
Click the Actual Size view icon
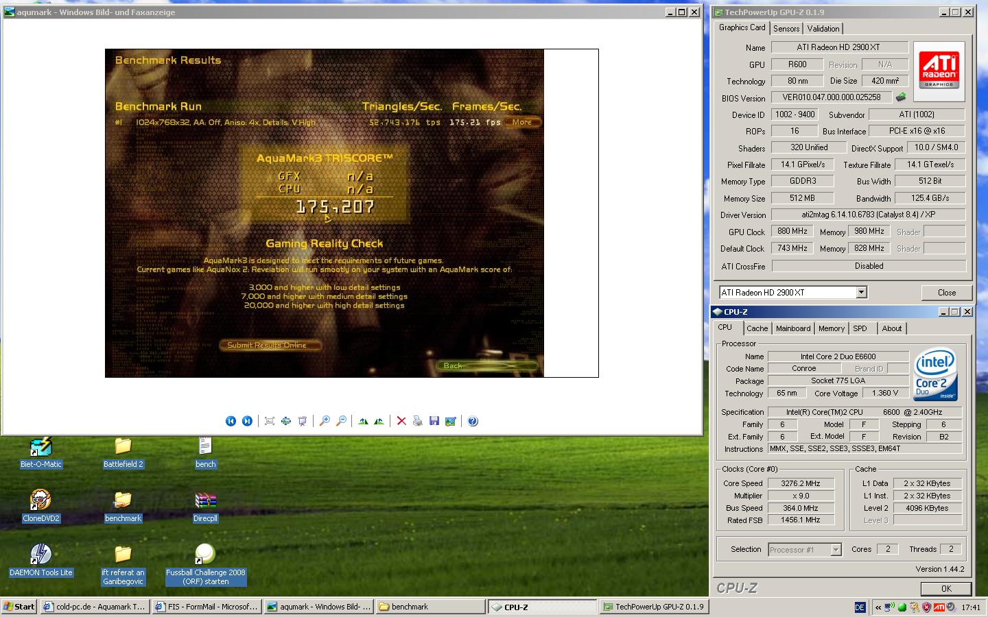[286, 421]
